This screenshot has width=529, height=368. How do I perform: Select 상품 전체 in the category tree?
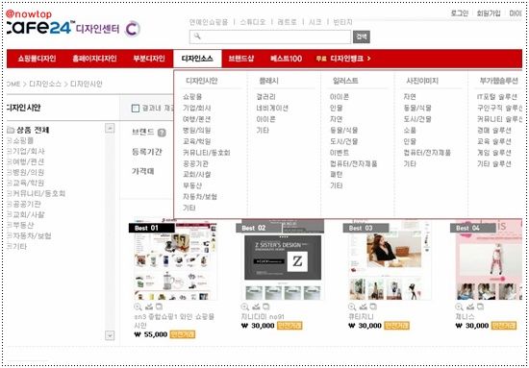pos(33,130)
